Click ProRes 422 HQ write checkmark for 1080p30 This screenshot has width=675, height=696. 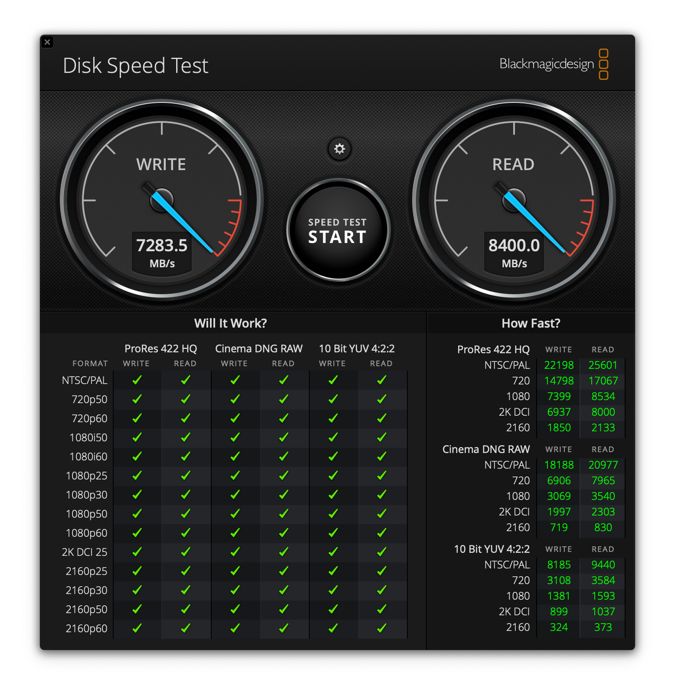tap(137, 495)
